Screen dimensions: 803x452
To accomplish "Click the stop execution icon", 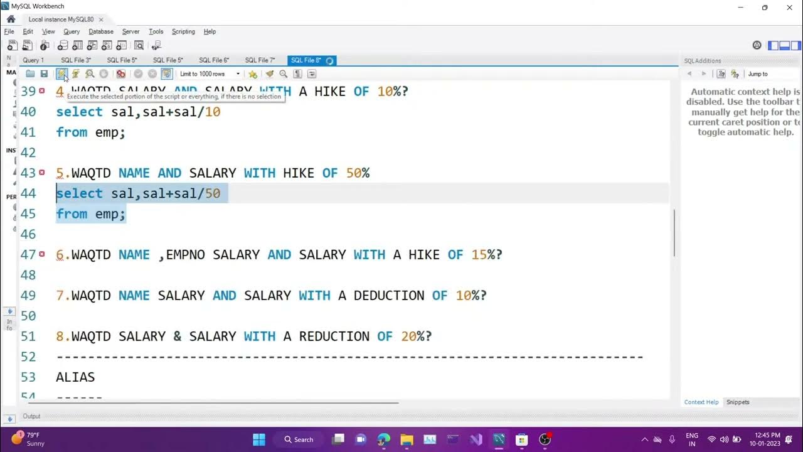I will (104, 74).
